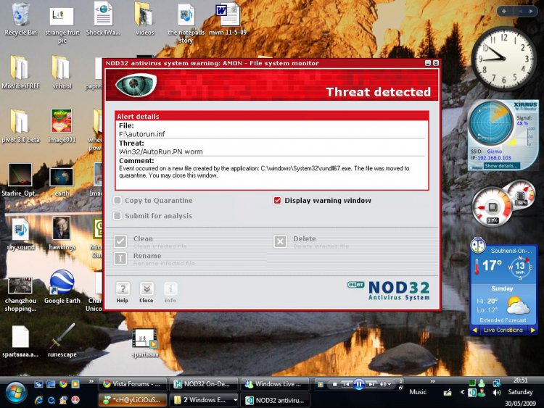Toggle Copy to Quarantine checkbox
Image resolution: width=544 pixels, height=408 pixels.
click(x=118, y=200)
